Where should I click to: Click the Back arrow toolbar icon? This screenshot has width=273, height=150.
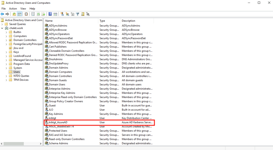tap(2, 14)
